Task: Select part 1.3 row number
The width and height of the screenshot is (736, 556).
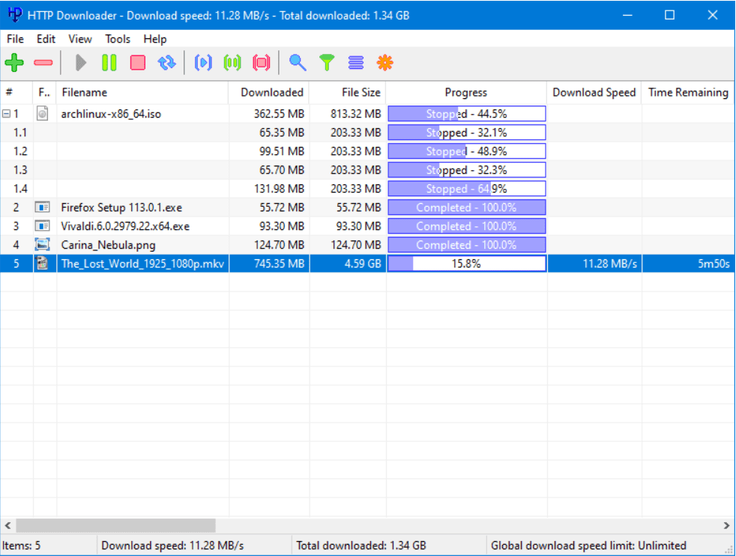Action: point(20,170)
